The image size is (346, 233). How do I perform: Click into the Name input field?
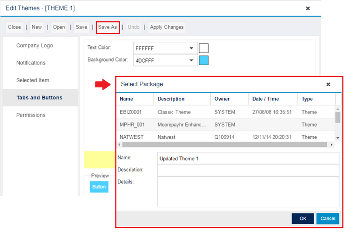tap(248, 158)
